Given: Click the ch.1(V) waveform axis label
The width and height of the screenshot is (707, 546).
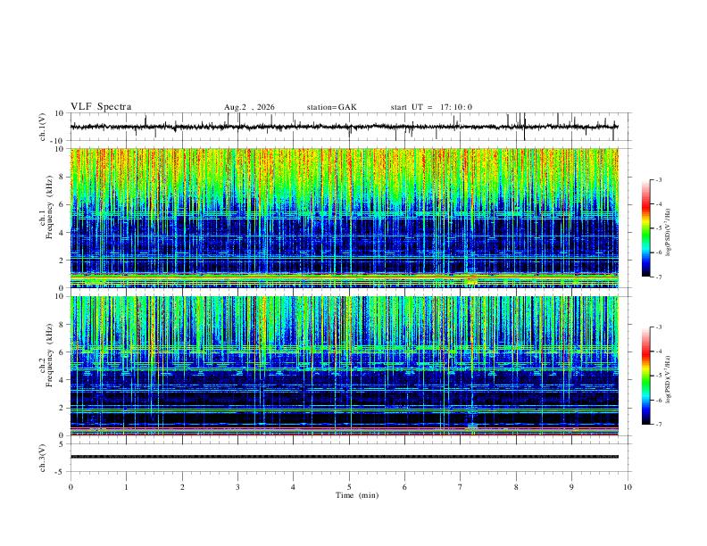Looking at the screenshot, I should tap(43, 127).
